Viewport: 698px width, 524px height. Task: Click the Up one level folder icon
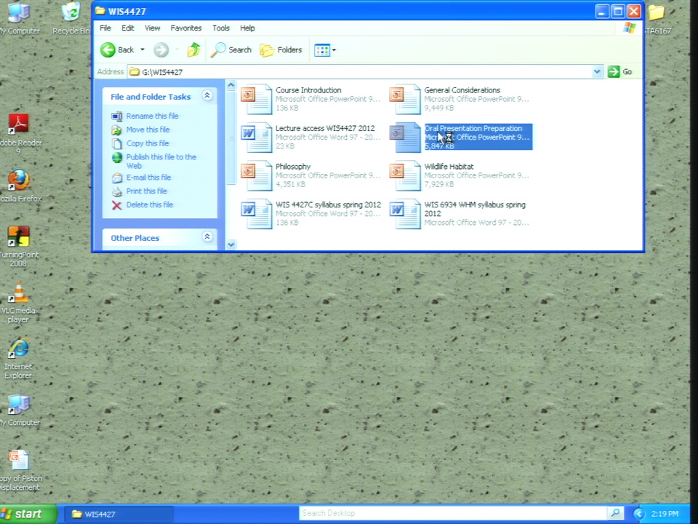(193, 50)
